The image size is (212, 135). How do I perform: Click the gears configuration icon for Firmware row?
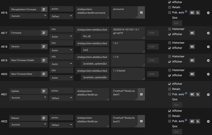[192, 33]
